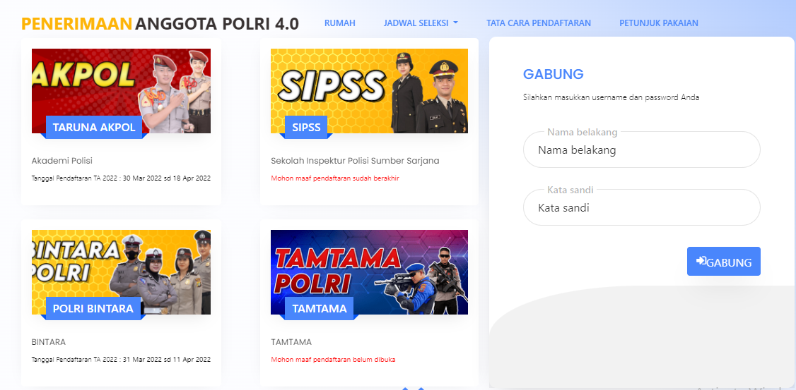Click the login arrow icon on the GABUNG button
The height and width of the screenshot is (390, 796).
[701, 261]
